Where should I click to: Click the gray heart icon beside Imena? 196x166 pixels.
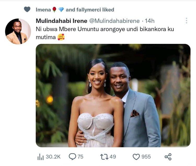point(27,10)
